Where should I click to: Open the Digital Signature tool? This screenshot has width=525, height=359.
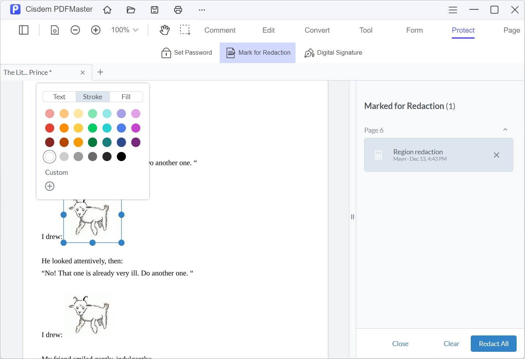click(x=333, y=52)
